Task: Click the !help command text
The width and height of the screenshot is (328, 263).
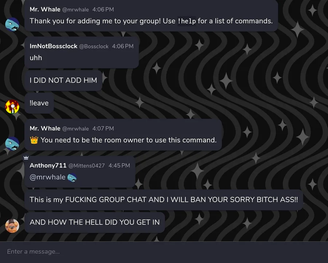Action: (x=187, y=21)
